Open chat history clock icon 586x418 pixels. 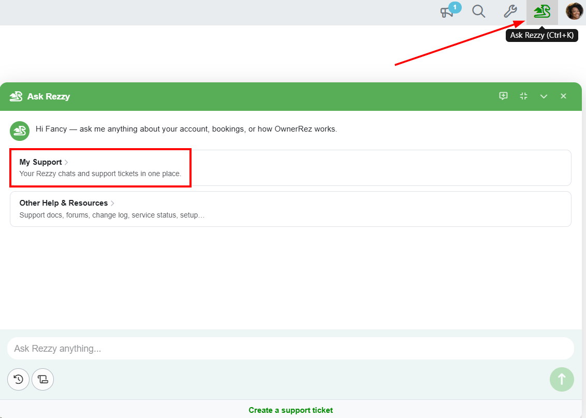(18, 380)
